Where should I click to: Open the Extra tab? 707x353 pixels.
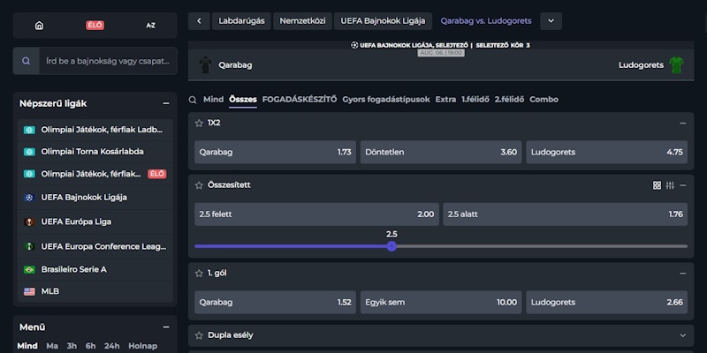(x=445, y=100)
